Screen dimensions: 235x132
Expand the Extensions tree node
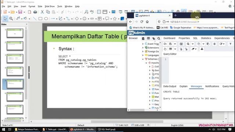click(143, 48)
